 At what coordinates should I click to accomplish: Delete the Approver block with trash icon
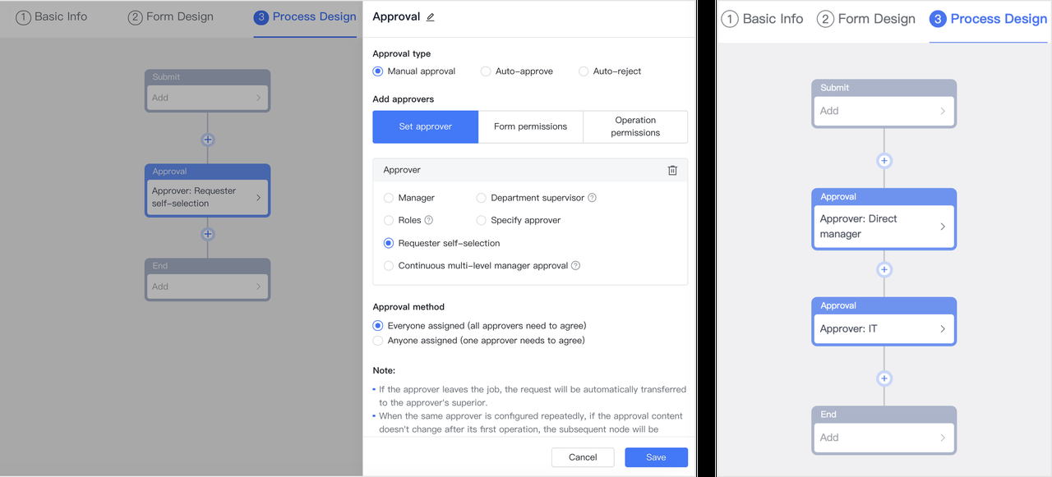click(x=672, y=170)
